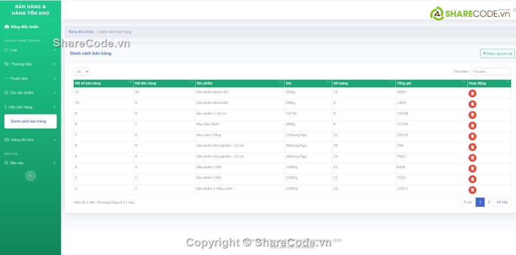The width and height of the screenshot is (516, 255).
Task: Delete sale row with ID 5
Action: click(472, 158)
